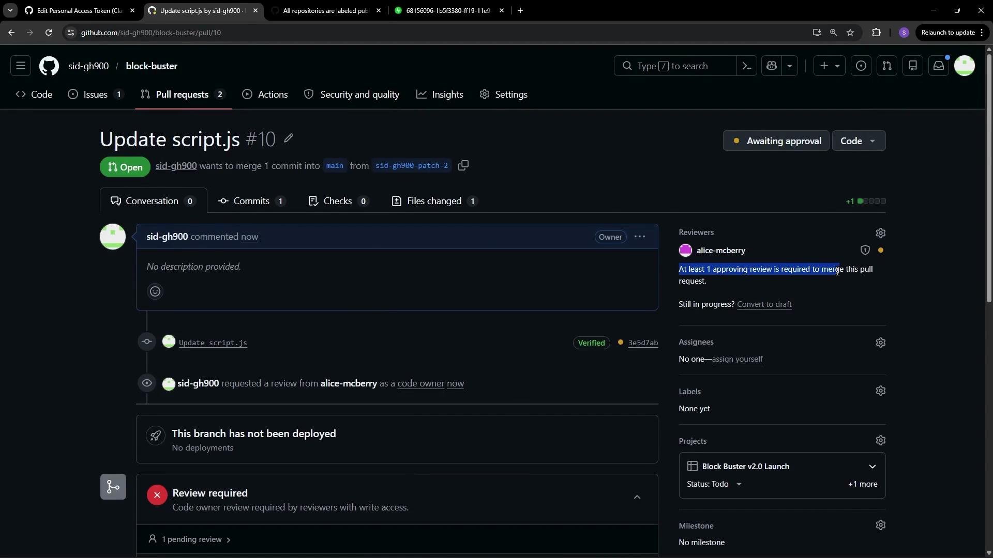This screenshot has width=993, height=558.
Task: Open the Issues tab
Action: coord(96,95)
